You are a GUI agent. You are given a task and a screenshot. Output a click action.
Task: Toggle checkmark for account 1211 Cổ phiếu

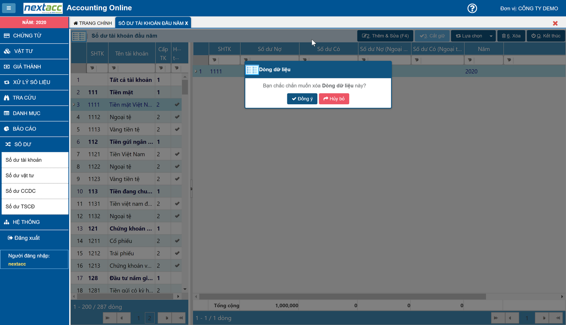[x=177, y=241]
